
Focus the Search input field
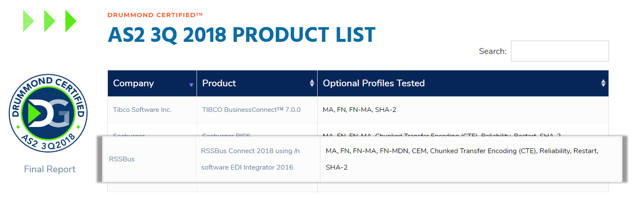pos(560,51)
